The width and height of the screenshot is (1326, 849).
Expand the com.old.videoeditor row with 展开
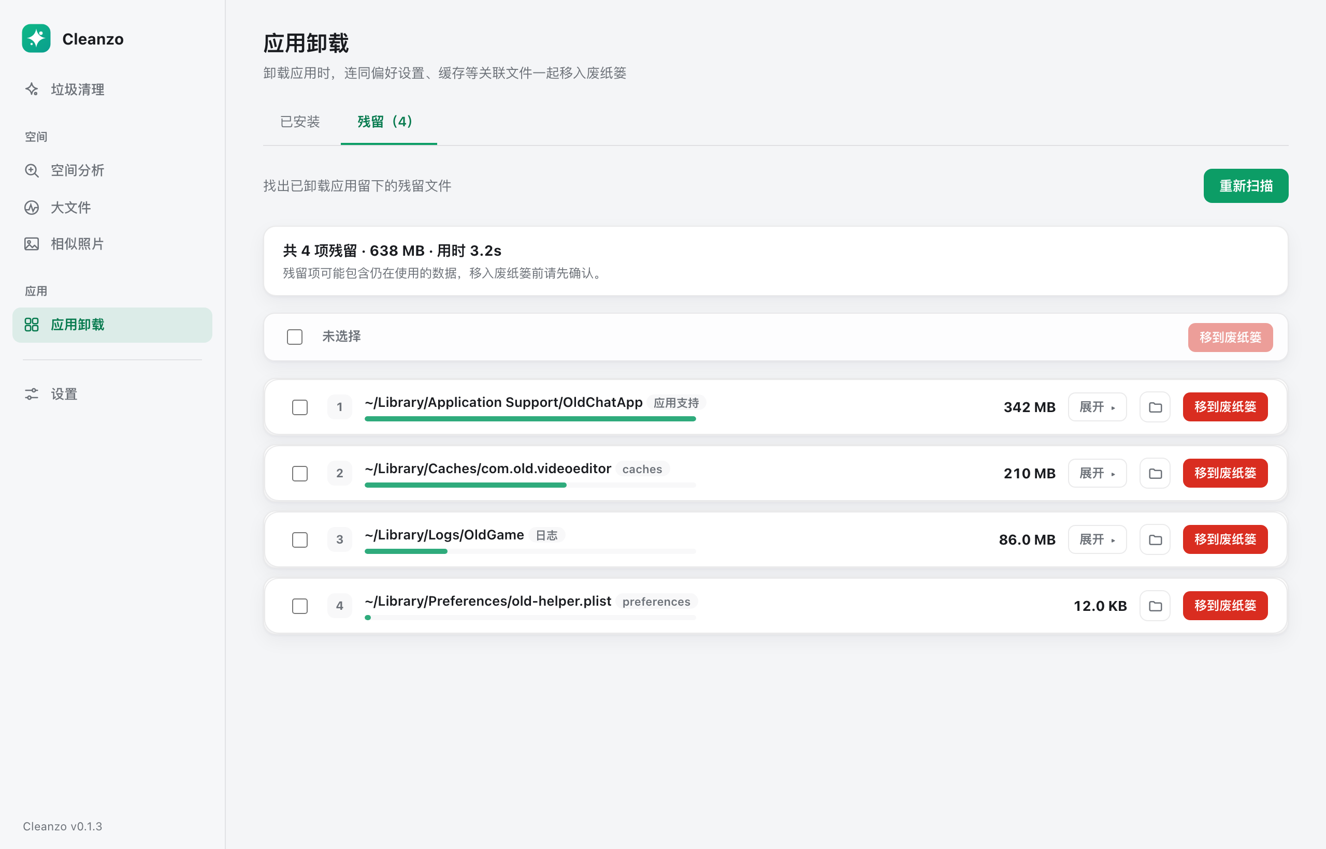click(x=1097, y=474)
